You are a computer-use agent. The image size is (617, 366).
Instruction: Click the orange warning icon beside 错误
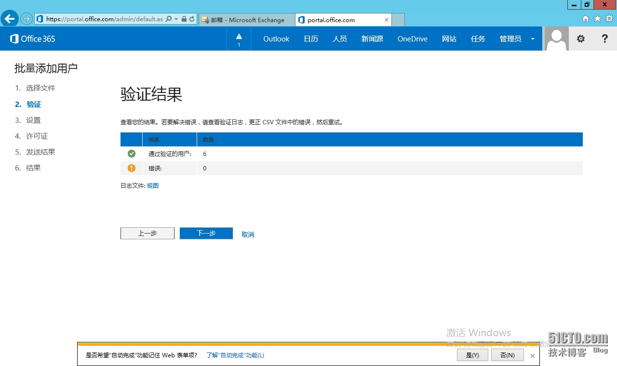coord(131,168)
